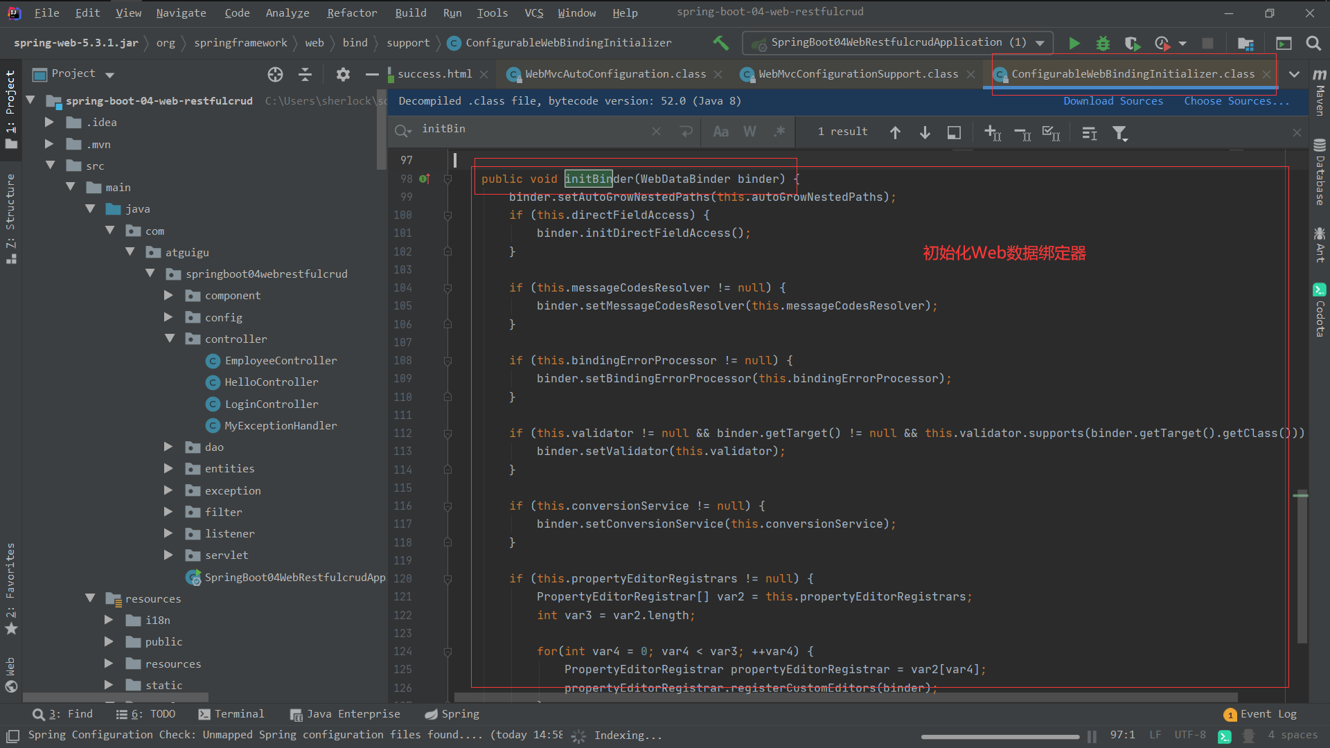The width and height of the screenshot is (1330, 748).
Task: Click the Download Sources link
Action: (1112, 101)
